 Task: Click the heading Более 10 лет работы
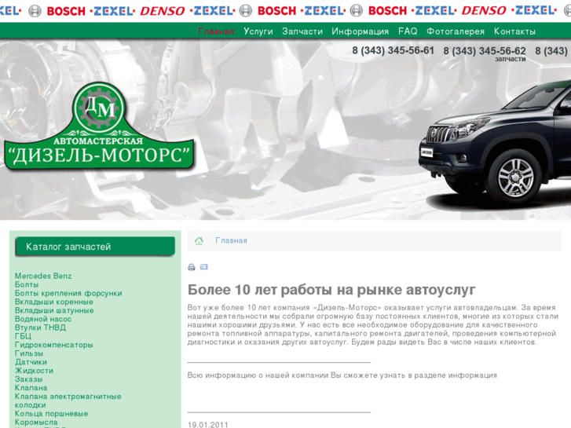(331, 290)
